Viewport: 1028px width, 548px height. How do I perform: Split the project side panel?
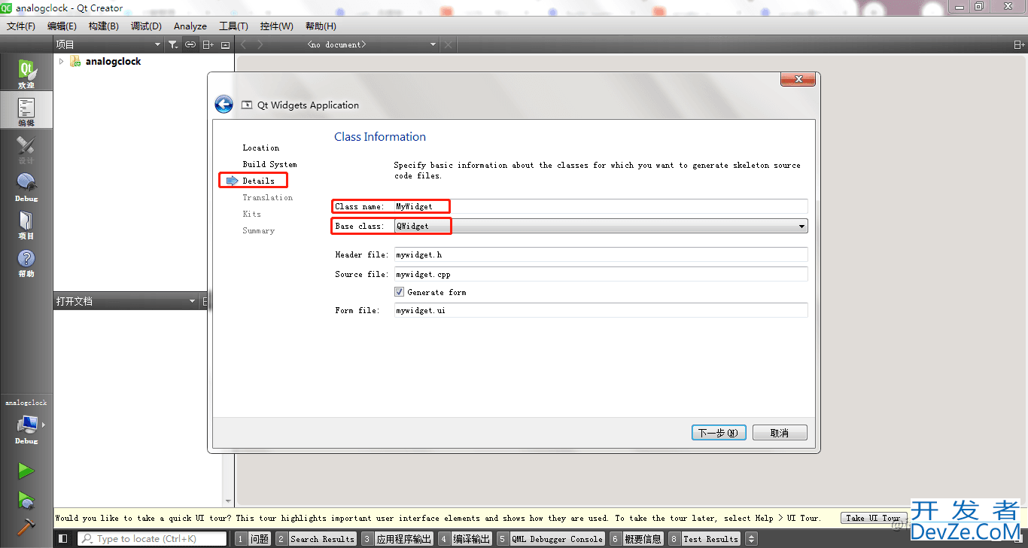208,44
